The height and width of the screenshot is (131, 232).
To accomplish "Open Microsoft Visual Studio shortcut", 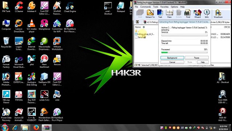I will coord(19,61).
